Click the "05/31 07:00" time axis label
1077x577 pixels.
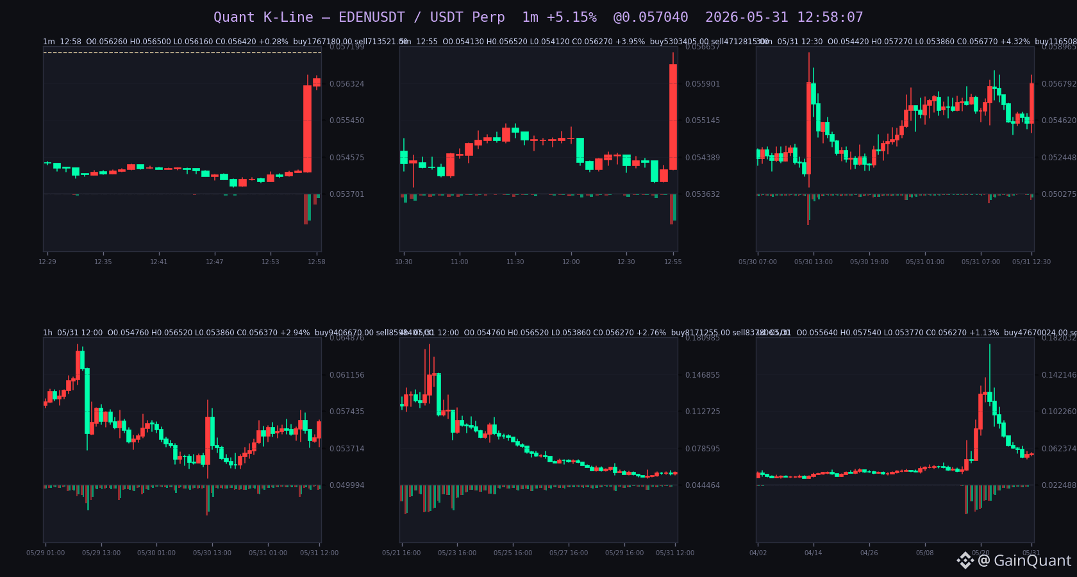[x=981, y=262]
